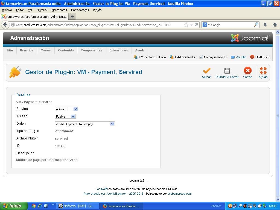280x210 pixels.
Task: Open the Ver menu
Action: (30, 10)
